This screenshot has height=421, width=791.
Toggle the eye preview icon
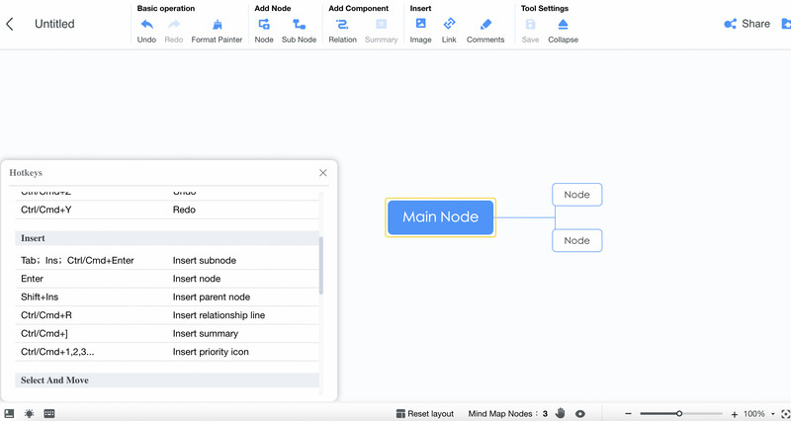580,414
